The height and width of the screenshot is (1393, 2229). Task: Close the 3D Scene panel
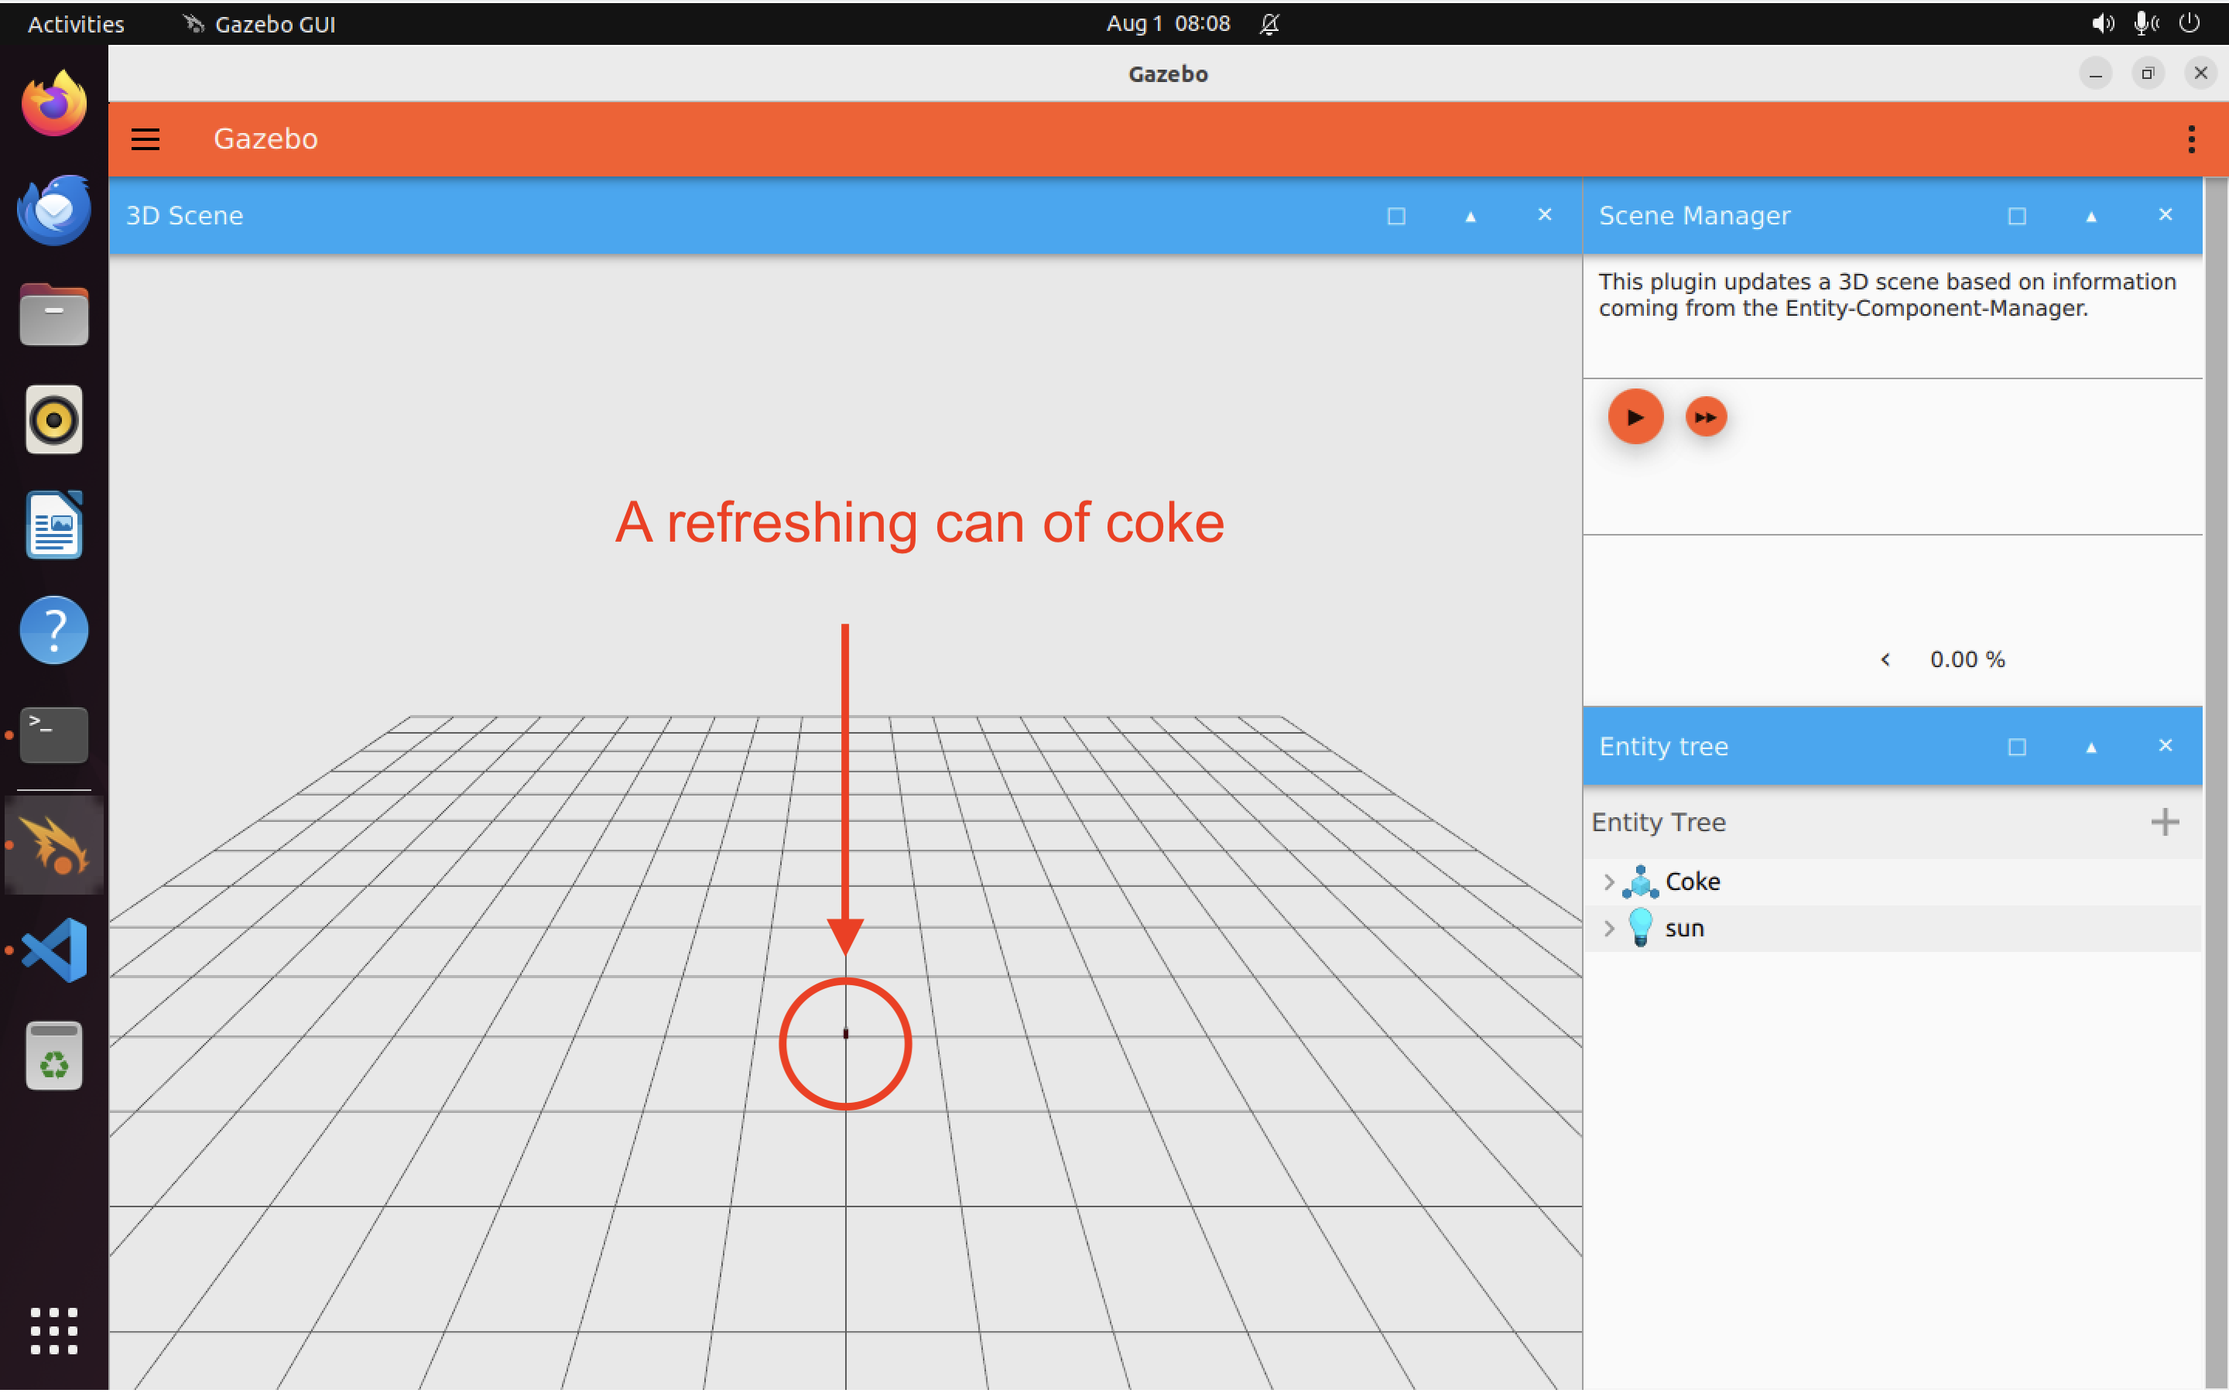click(1544, 214)
